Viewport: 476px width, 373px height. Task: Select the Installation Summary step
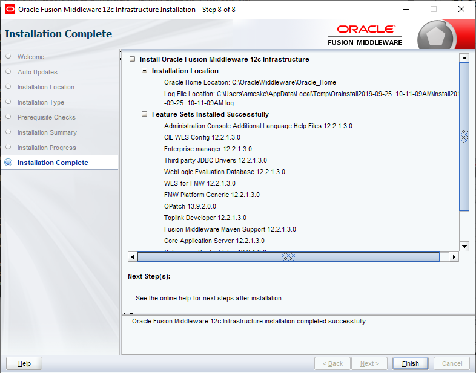tap(47, 133)
